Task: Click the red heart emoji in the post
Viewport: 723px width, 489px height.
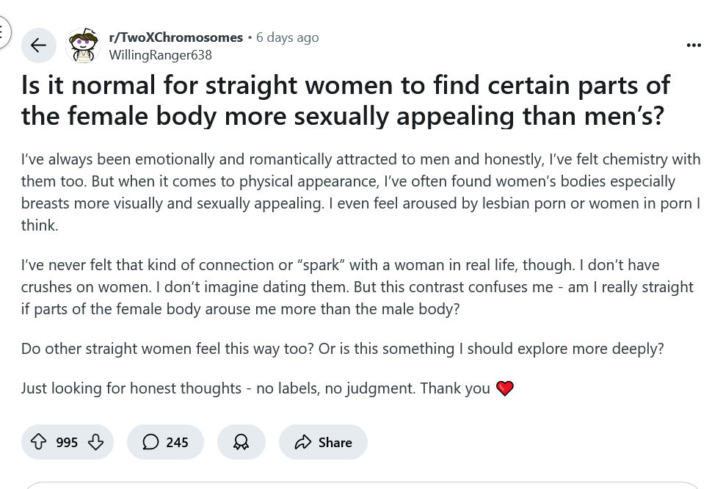Action: coord(505,388)
